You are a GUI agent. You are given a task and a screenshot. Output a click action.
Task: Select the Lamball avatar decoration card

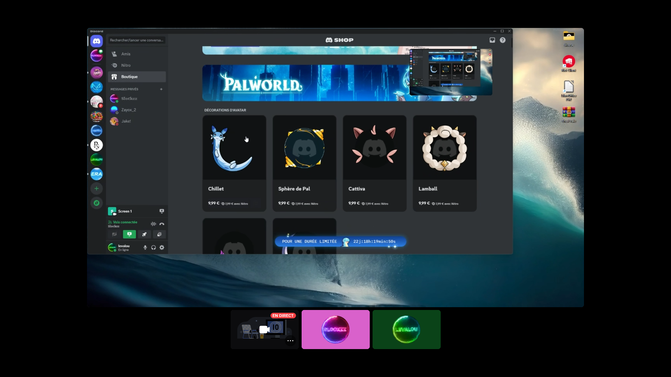[445, 163]
